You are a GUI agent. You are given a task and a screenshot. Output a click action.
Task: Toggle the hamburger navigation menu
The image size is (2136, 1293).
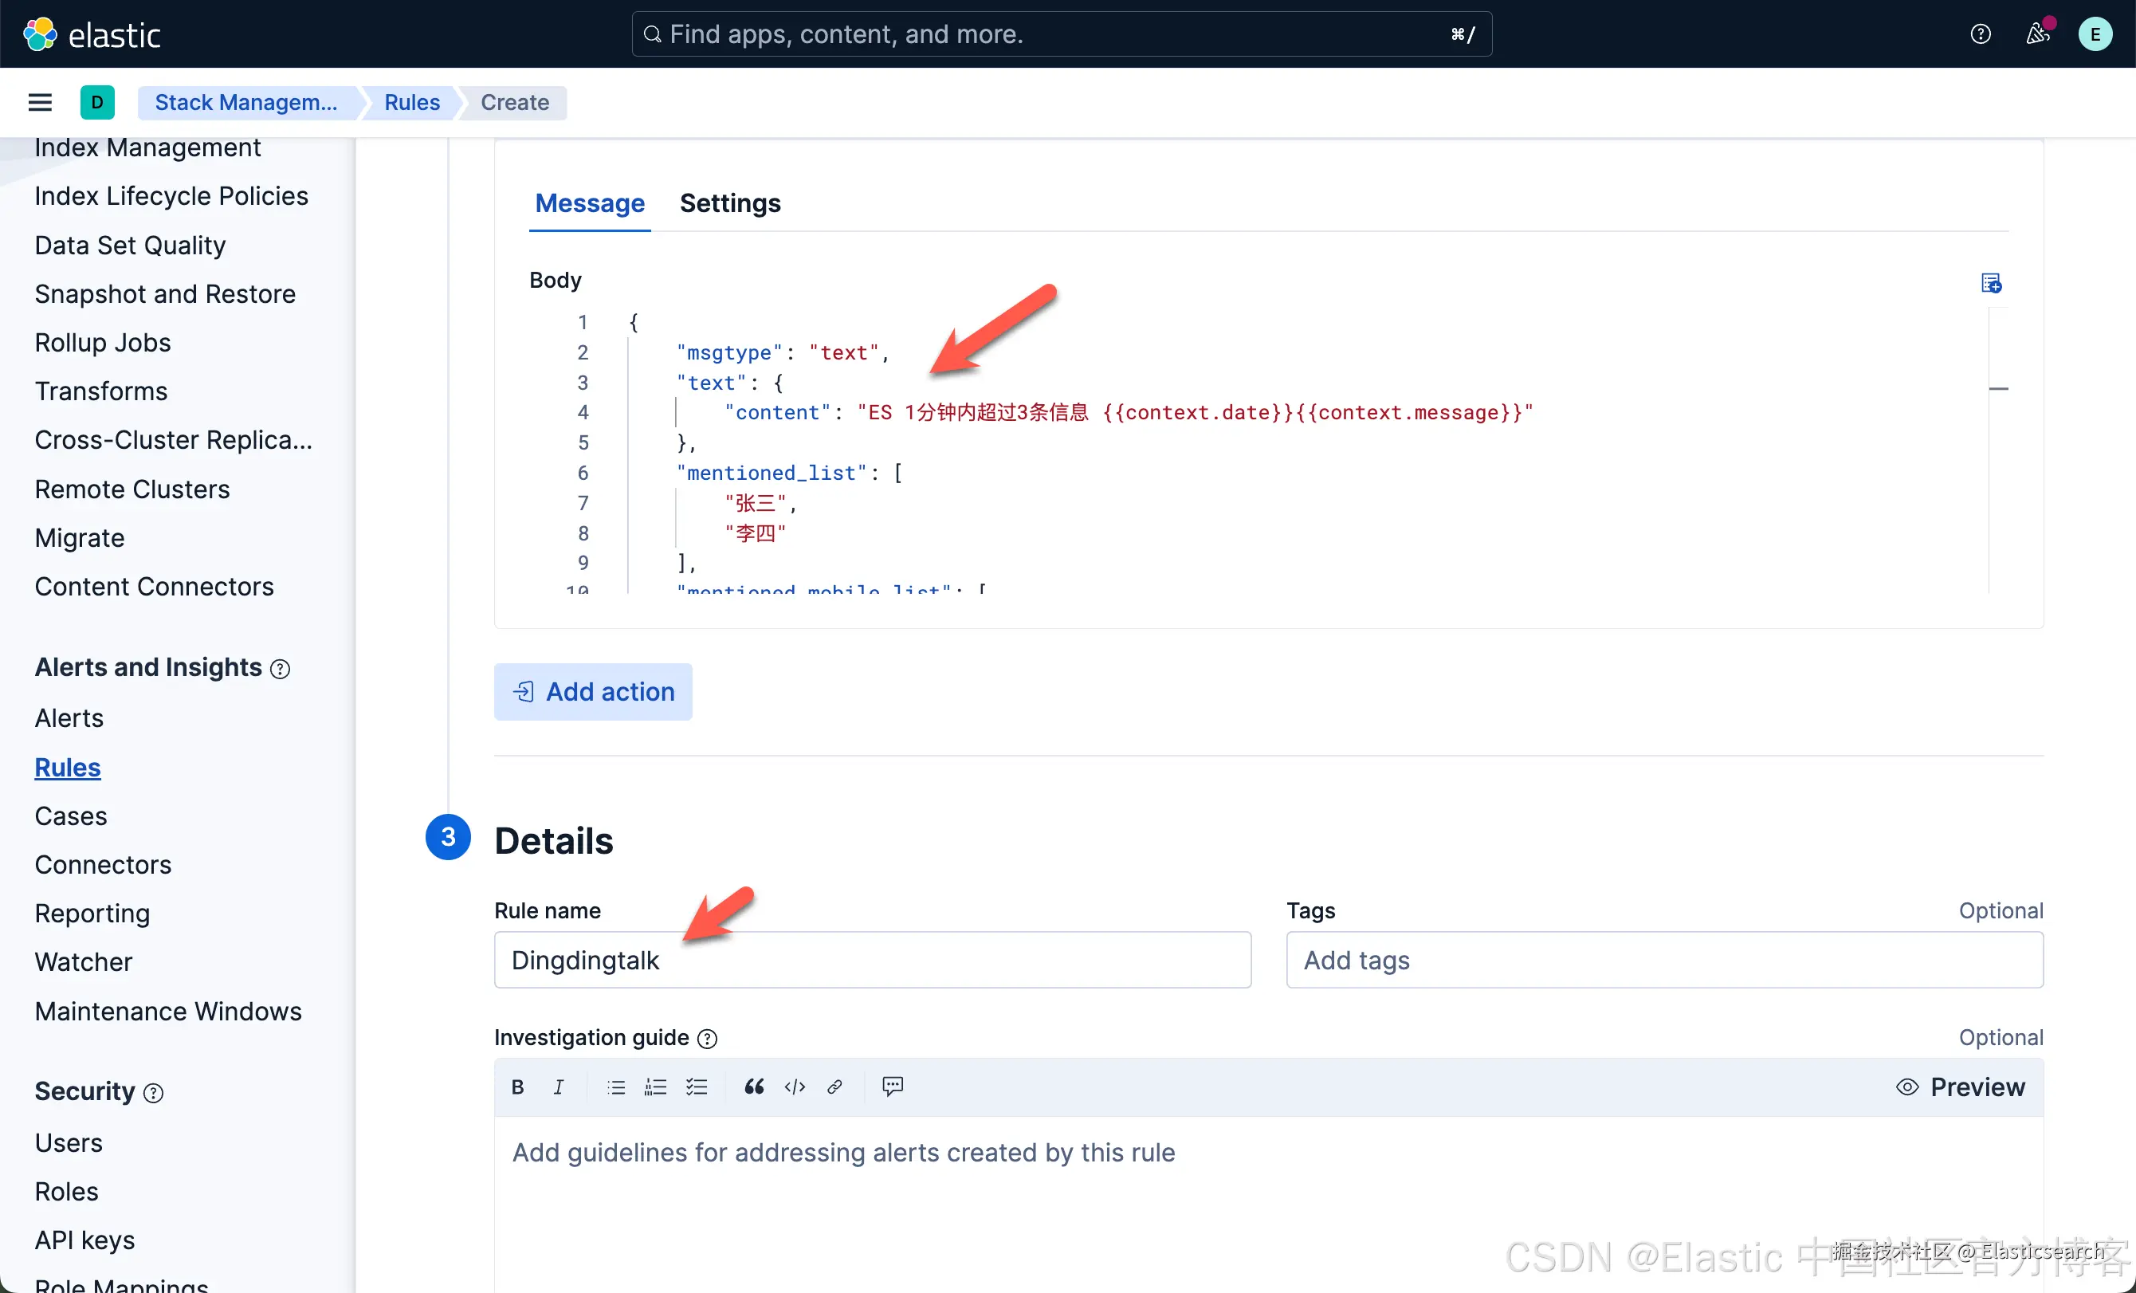(x=40, y=102)
